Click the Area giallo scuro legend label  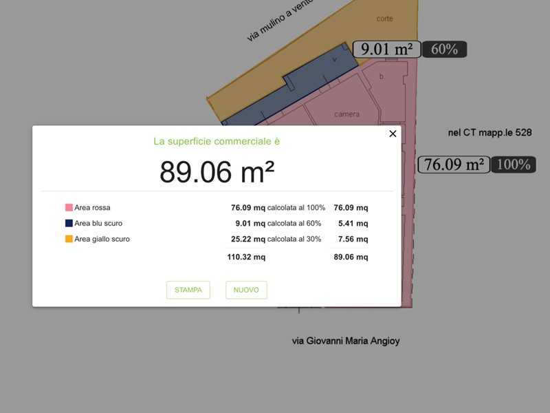click(102, 239)
